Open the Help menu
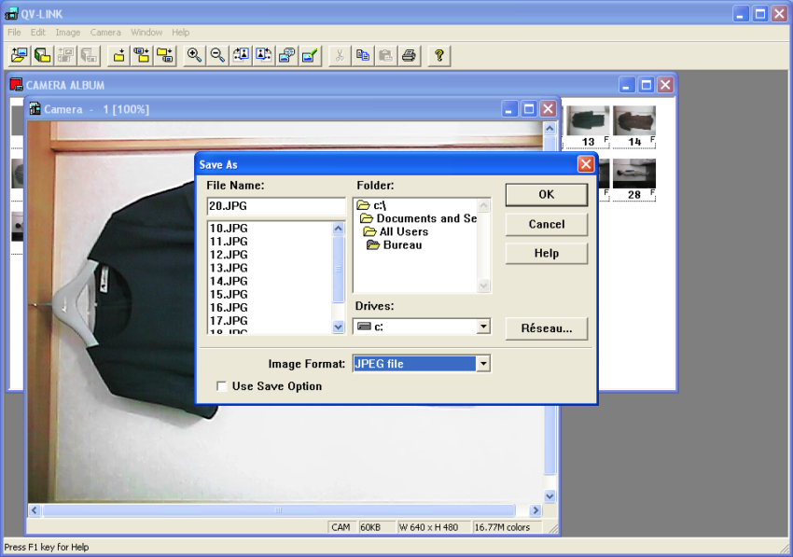The width and height of the screenshot is (793, 557). click(181, 33)
